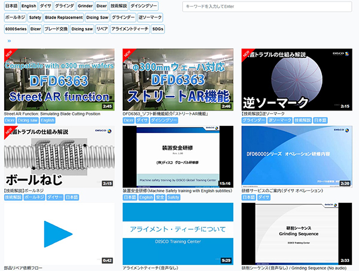Click English tag under Street AR Function video

48,121
